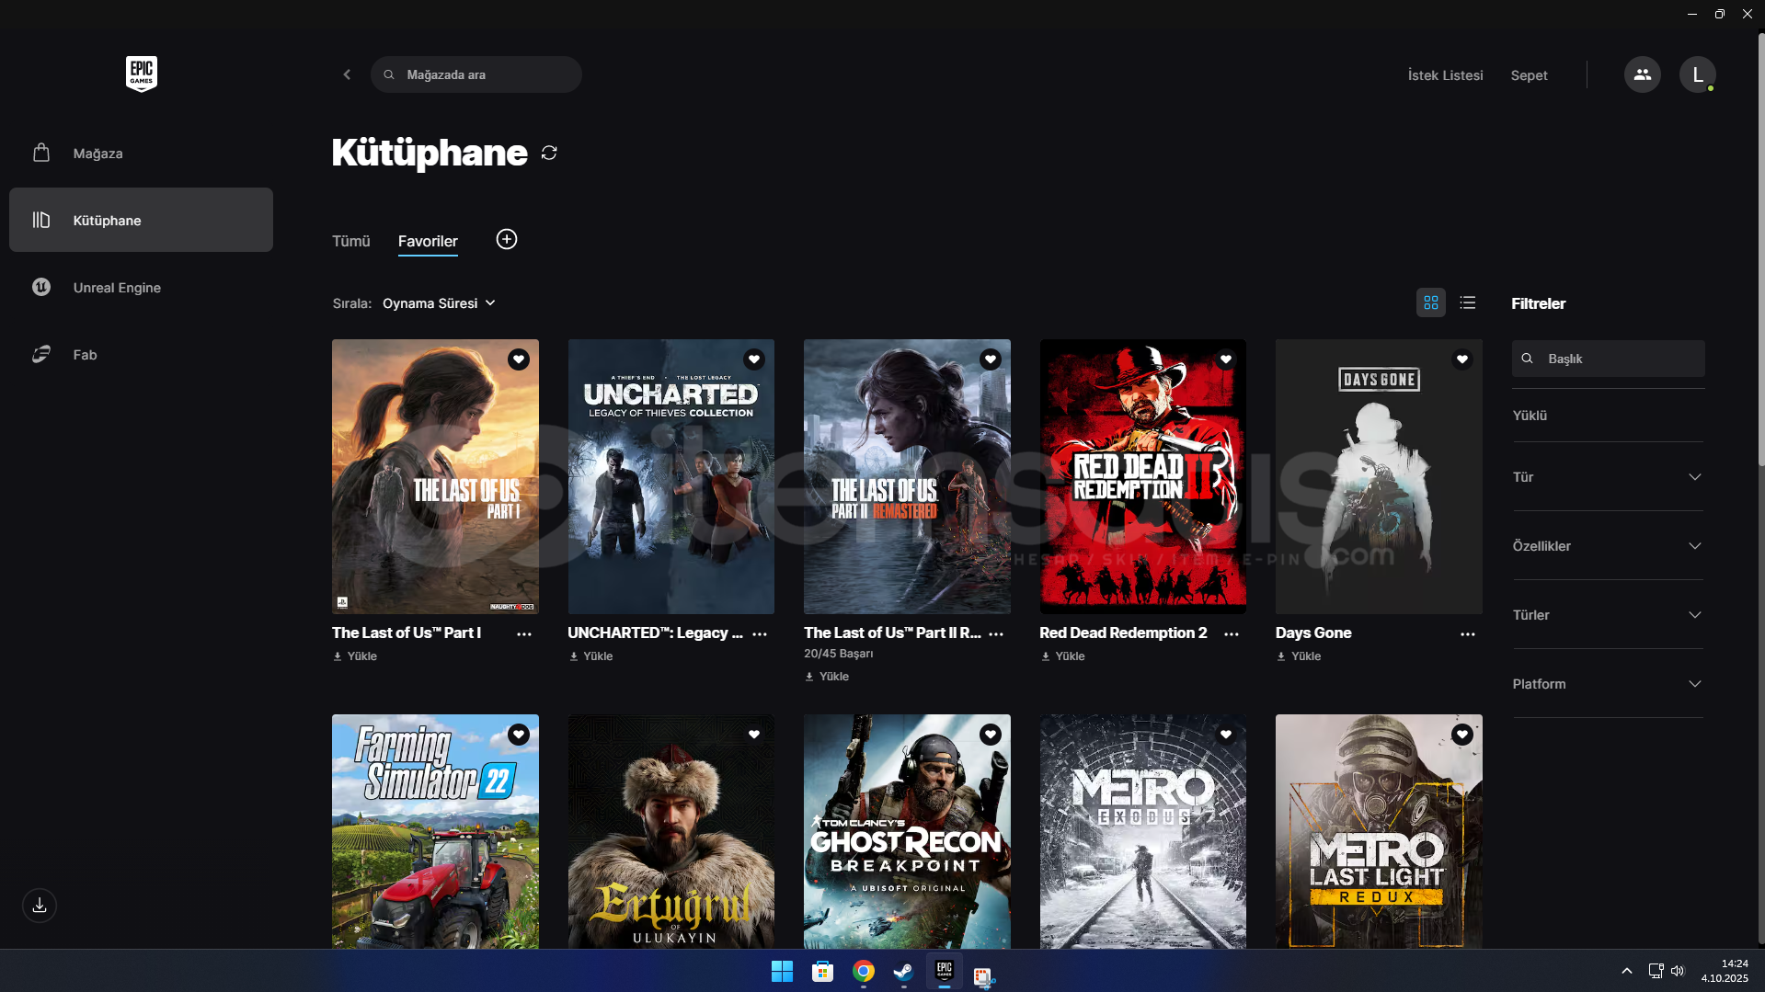The width and height of the screenshot is (1765, 992).
Task: Open the Oynama Süresi sort dropdown
Action: pos(440,303)
